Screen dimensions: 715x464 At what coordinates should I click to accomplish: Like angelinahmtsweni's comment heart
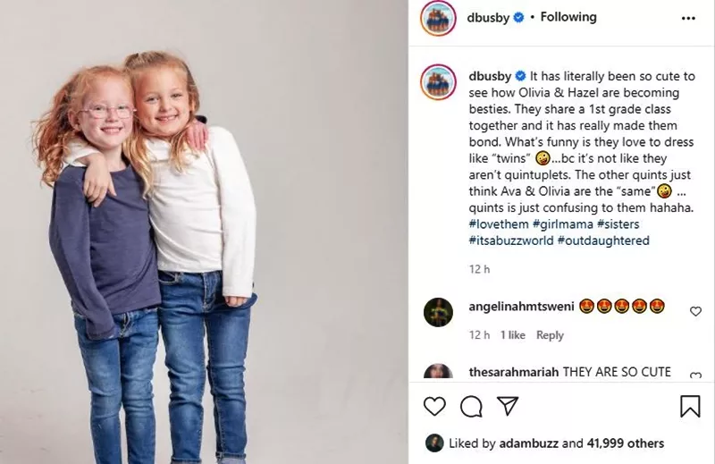click(695, 311)
